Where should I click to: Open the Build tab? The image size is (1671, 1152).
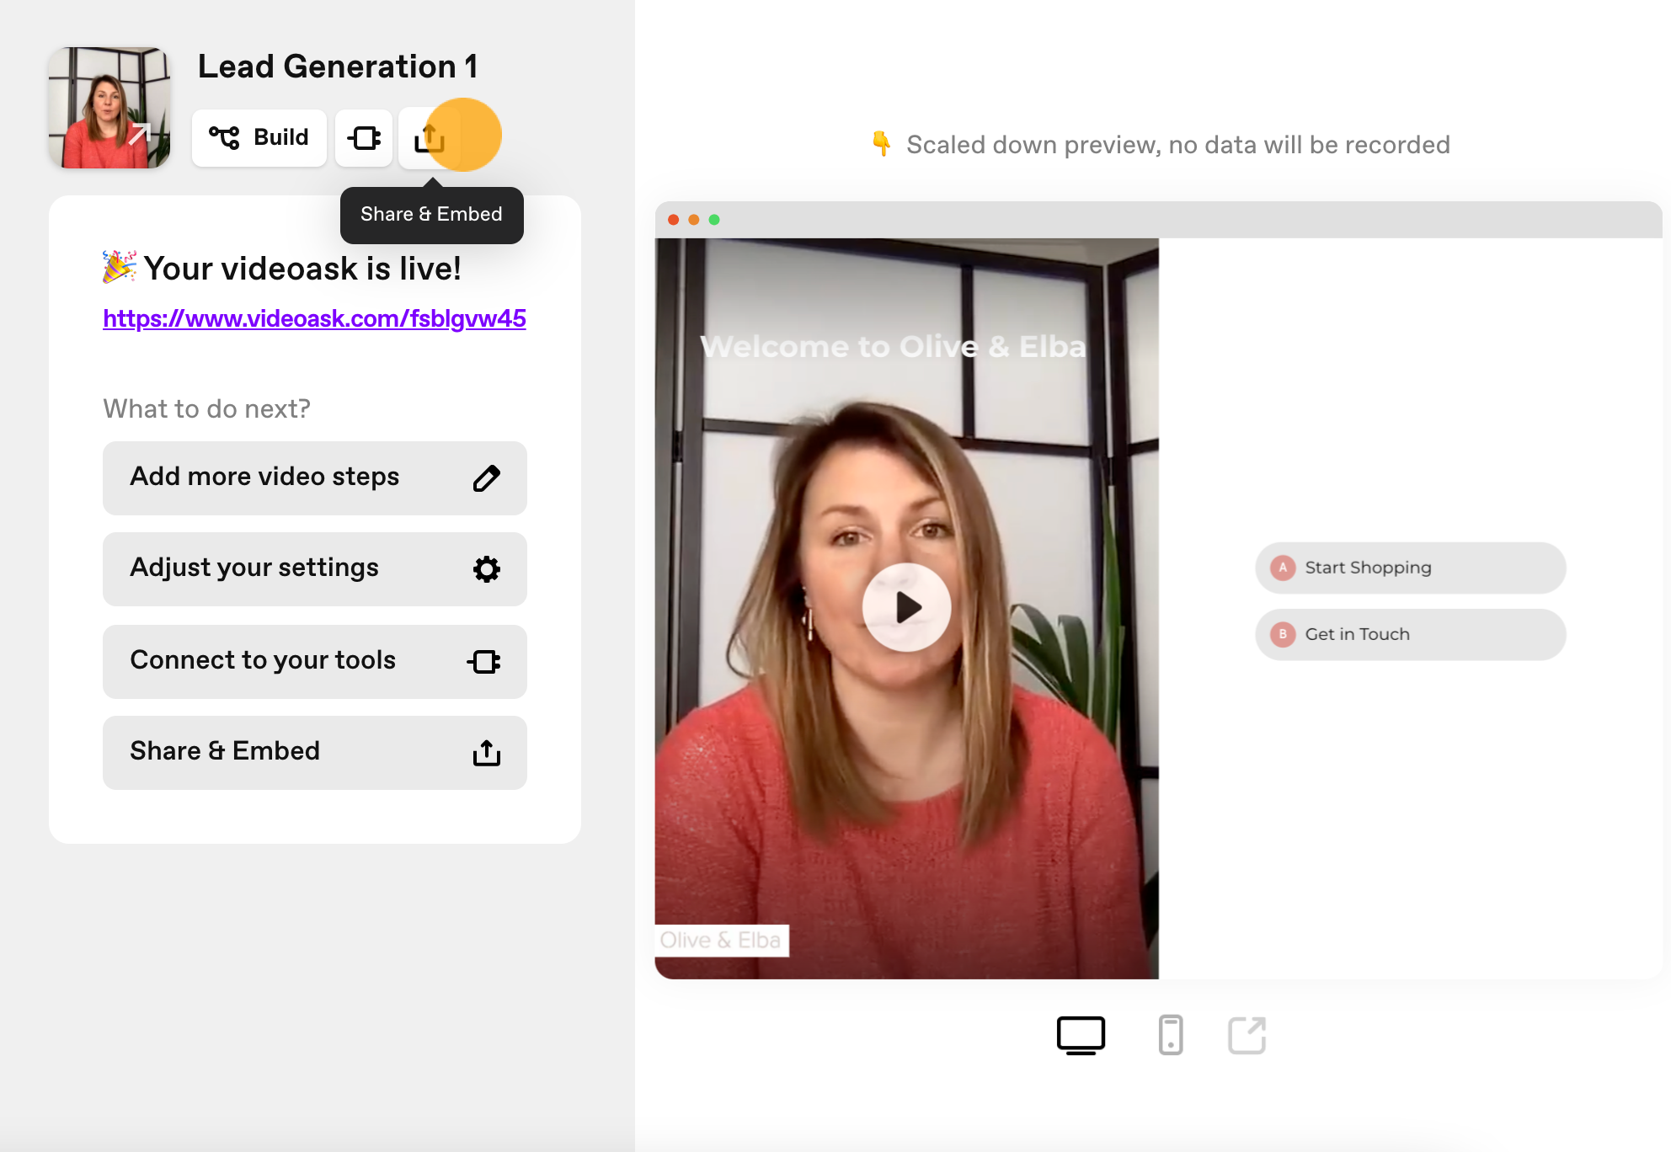click(259, 137)
